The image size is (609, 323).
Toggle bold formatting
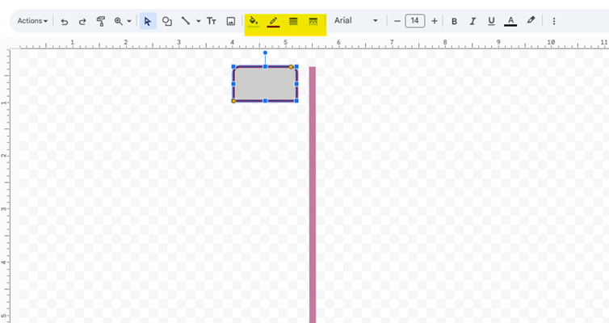pyautogui.click(x=454, y=21)
